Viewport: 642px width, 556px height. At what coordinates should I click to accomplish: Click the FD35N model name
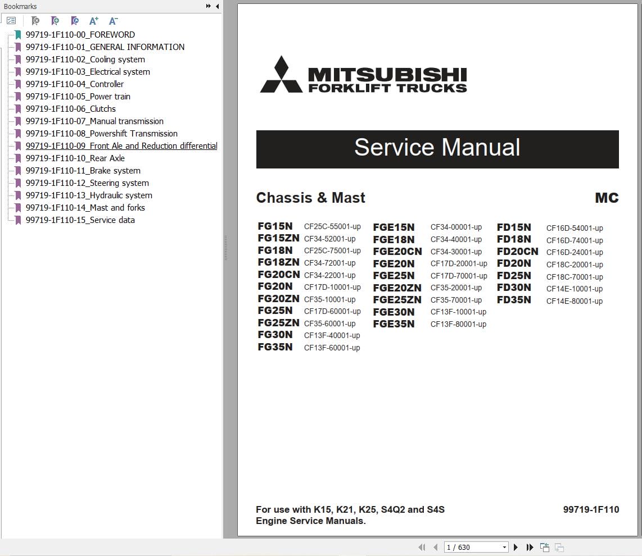click(x=514, y=300)
